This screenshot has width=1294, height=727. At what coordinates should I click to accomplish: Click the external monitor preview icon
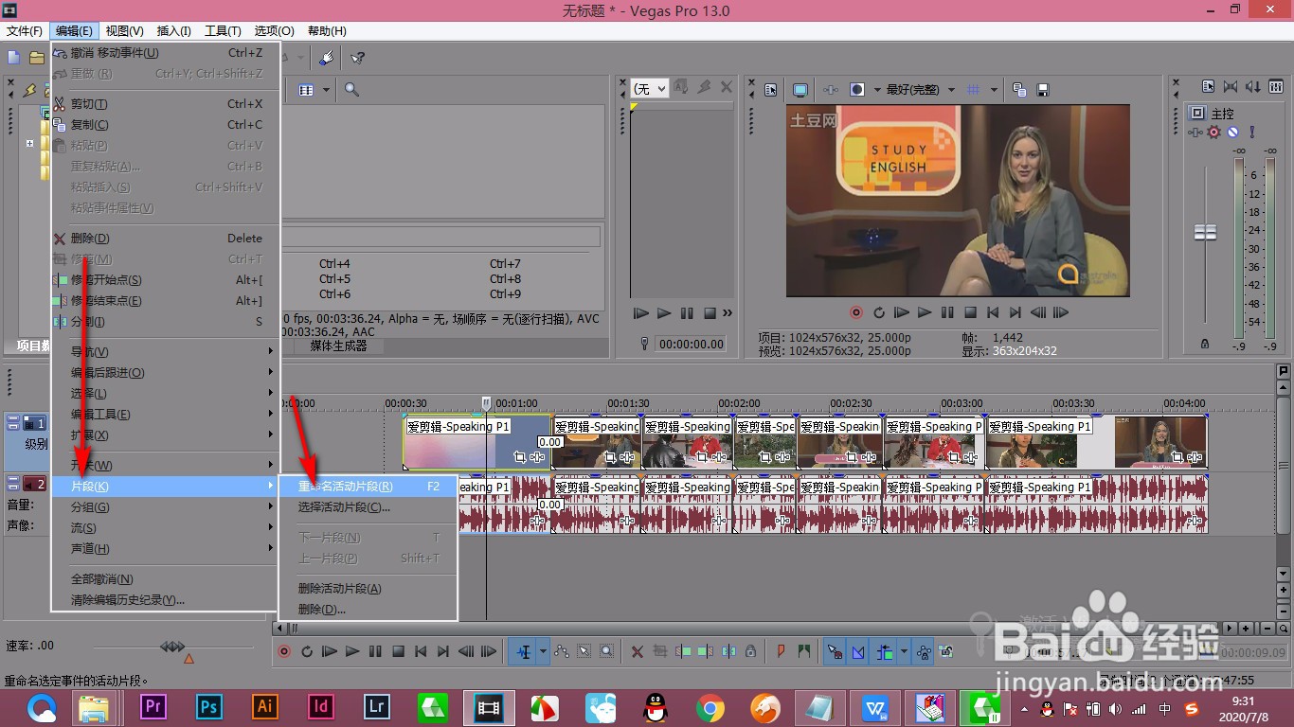click(800, 90)
